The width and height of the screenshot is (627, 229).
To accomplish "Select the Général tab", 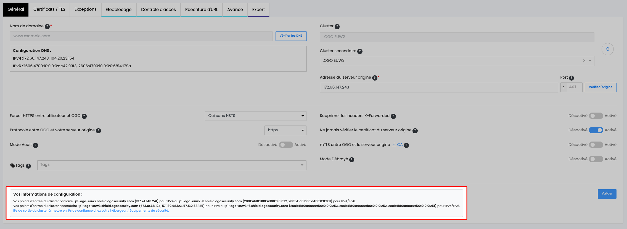I will (16, 10).
